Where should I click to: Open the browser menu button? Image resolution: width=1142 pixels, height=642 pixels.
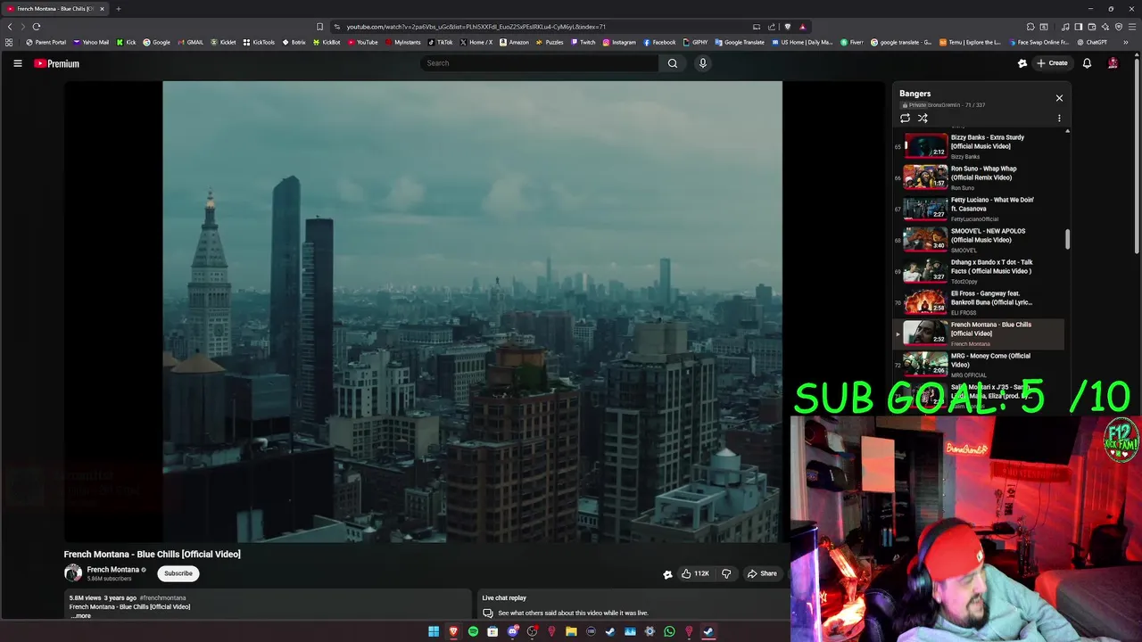(1131, 27)
